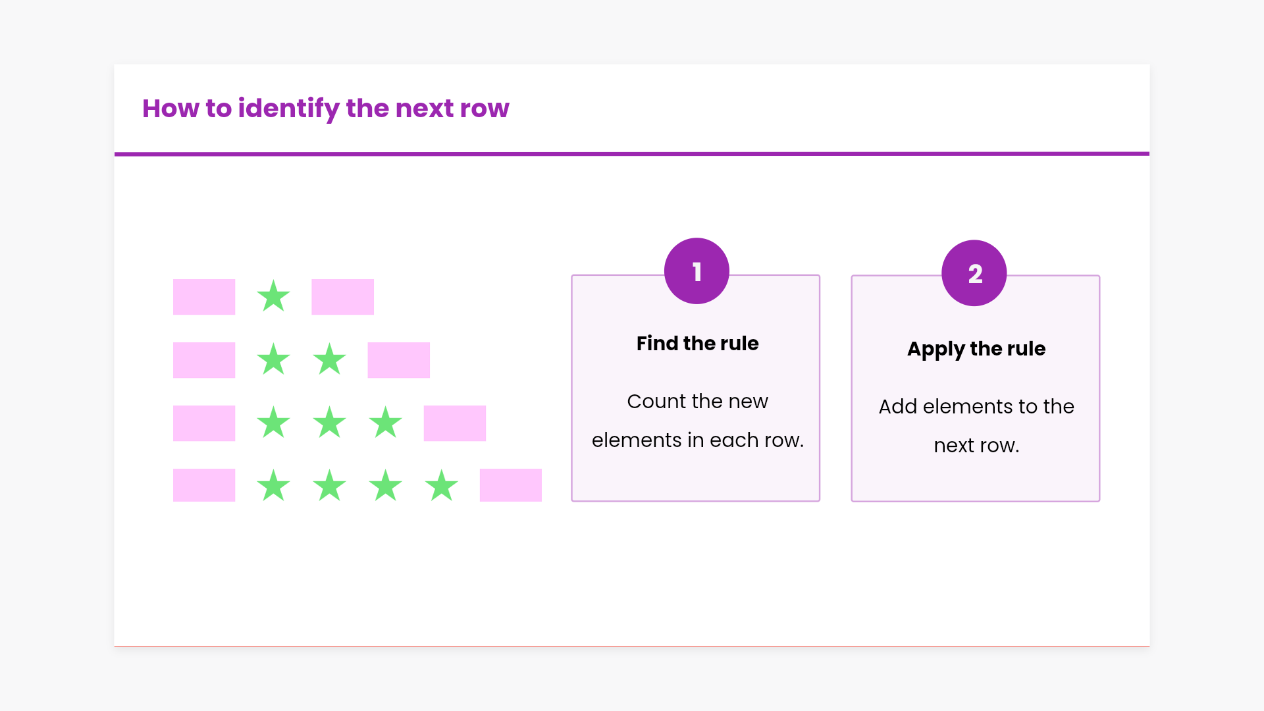Image resolution: width=1264 pixels, height=711 pixels.
Task: Select the second star in the two-star row
Action: (x=329, y=360)
